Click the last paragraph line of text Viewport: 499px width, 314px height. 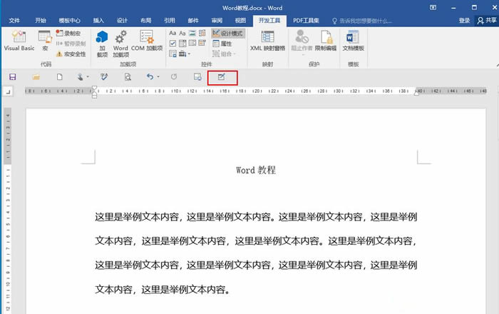[x=163, y=289]
